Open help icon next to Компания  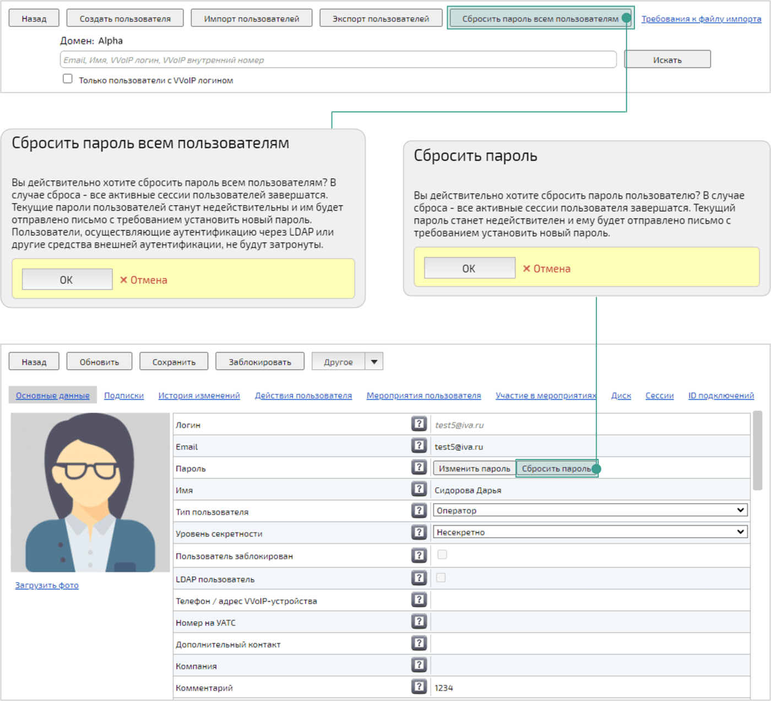(x=419, y=665)
